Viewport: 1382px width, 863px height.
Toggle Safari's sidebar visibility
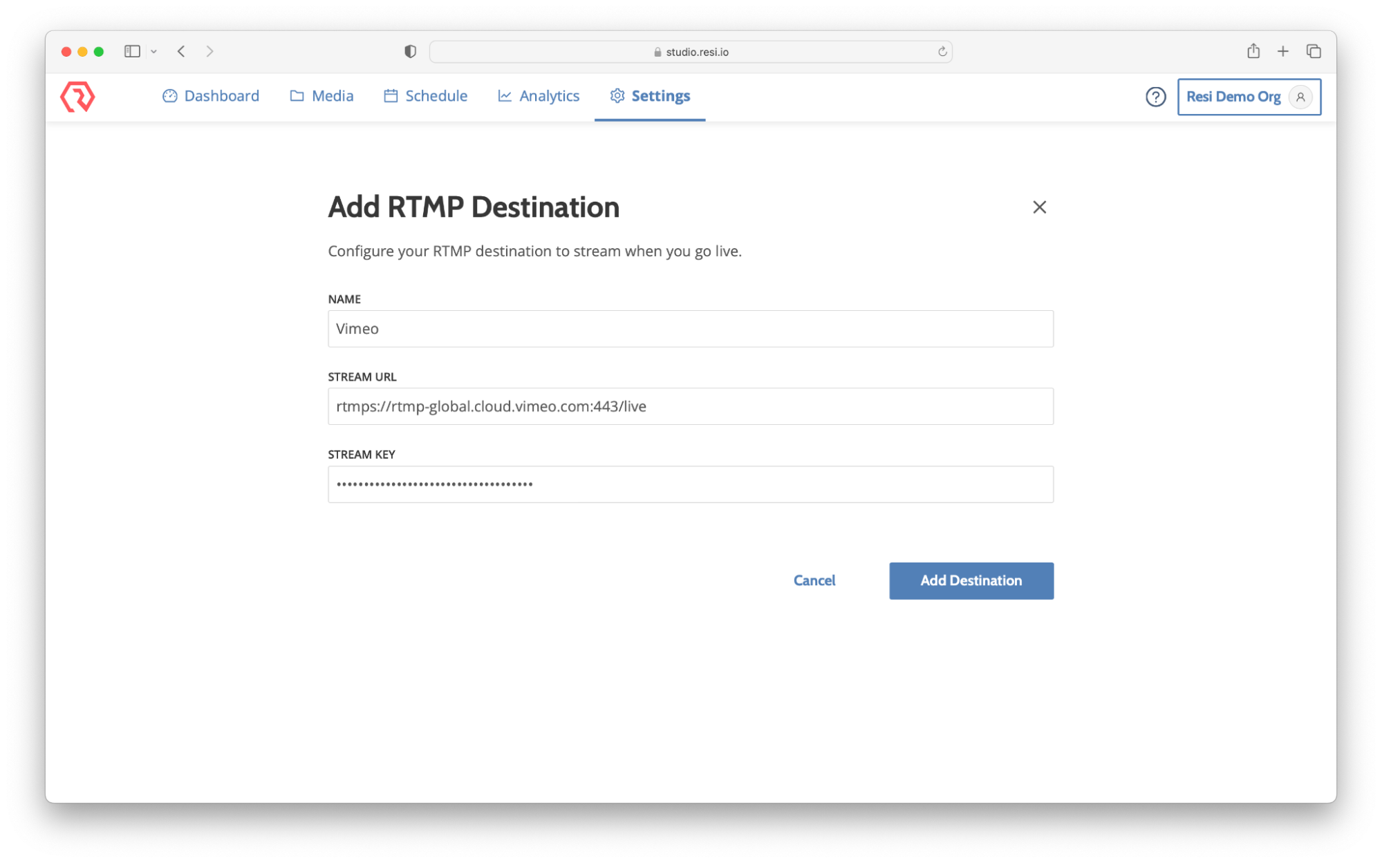pyautogui.click(x=131, y=51)
